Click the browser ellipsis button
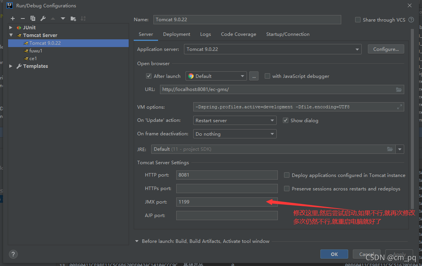Viewport: 422px width, 266px height. click(x=254, y=76)
